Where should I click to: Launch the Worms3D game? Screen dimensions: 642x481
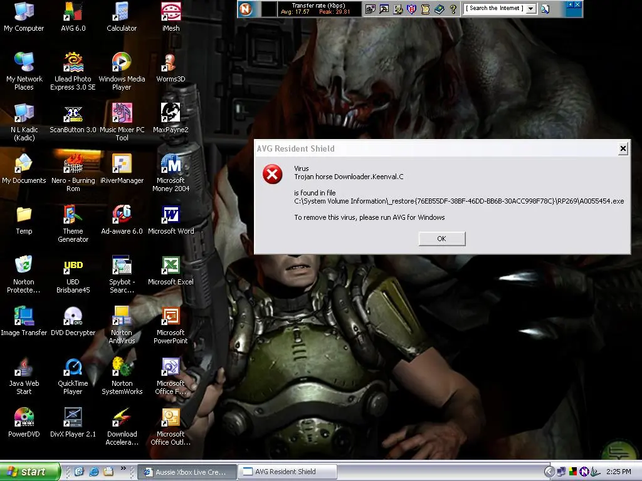point(170,63)
